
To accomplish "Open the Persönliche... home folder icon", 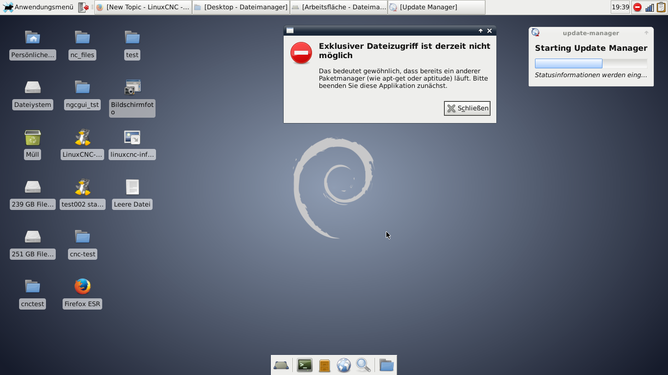I will click(33, 37).
